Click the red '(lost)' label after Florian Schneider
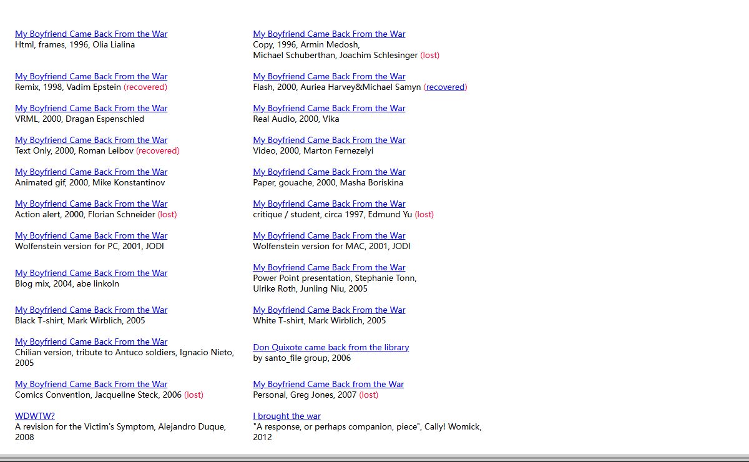This screenshot has width=749, height=462. [167, 214]
